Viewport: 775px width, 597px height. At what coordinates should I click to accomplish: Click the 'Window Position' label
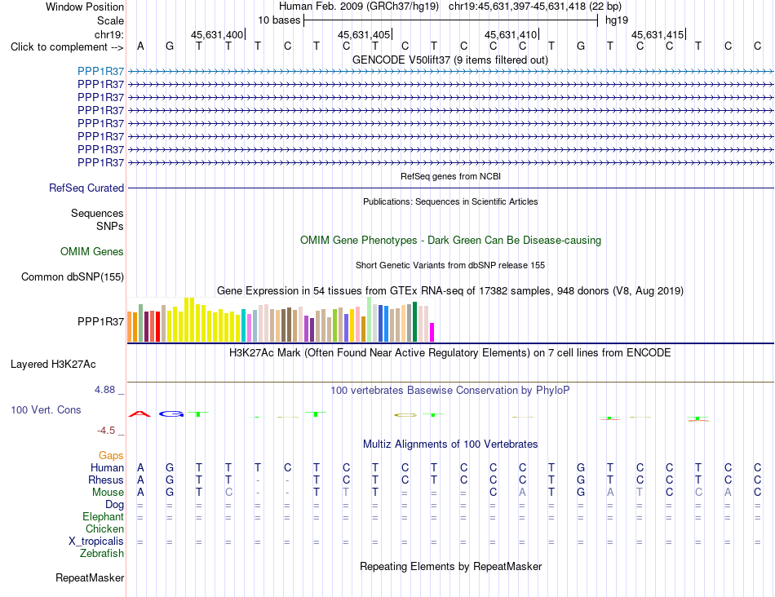point(85,7)
